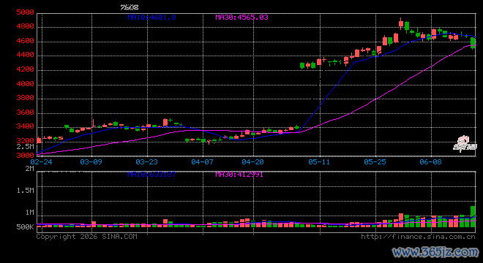Click the 03-09 date label
Screen dimensions: 483x263
tap(91, 162)
